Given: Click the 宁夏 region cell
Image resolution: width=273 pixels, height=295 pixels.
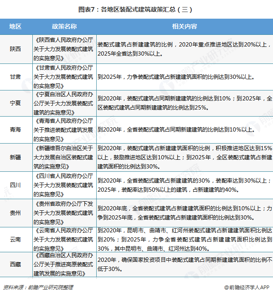Looking at the screenshot, I should tap(15, 103).
